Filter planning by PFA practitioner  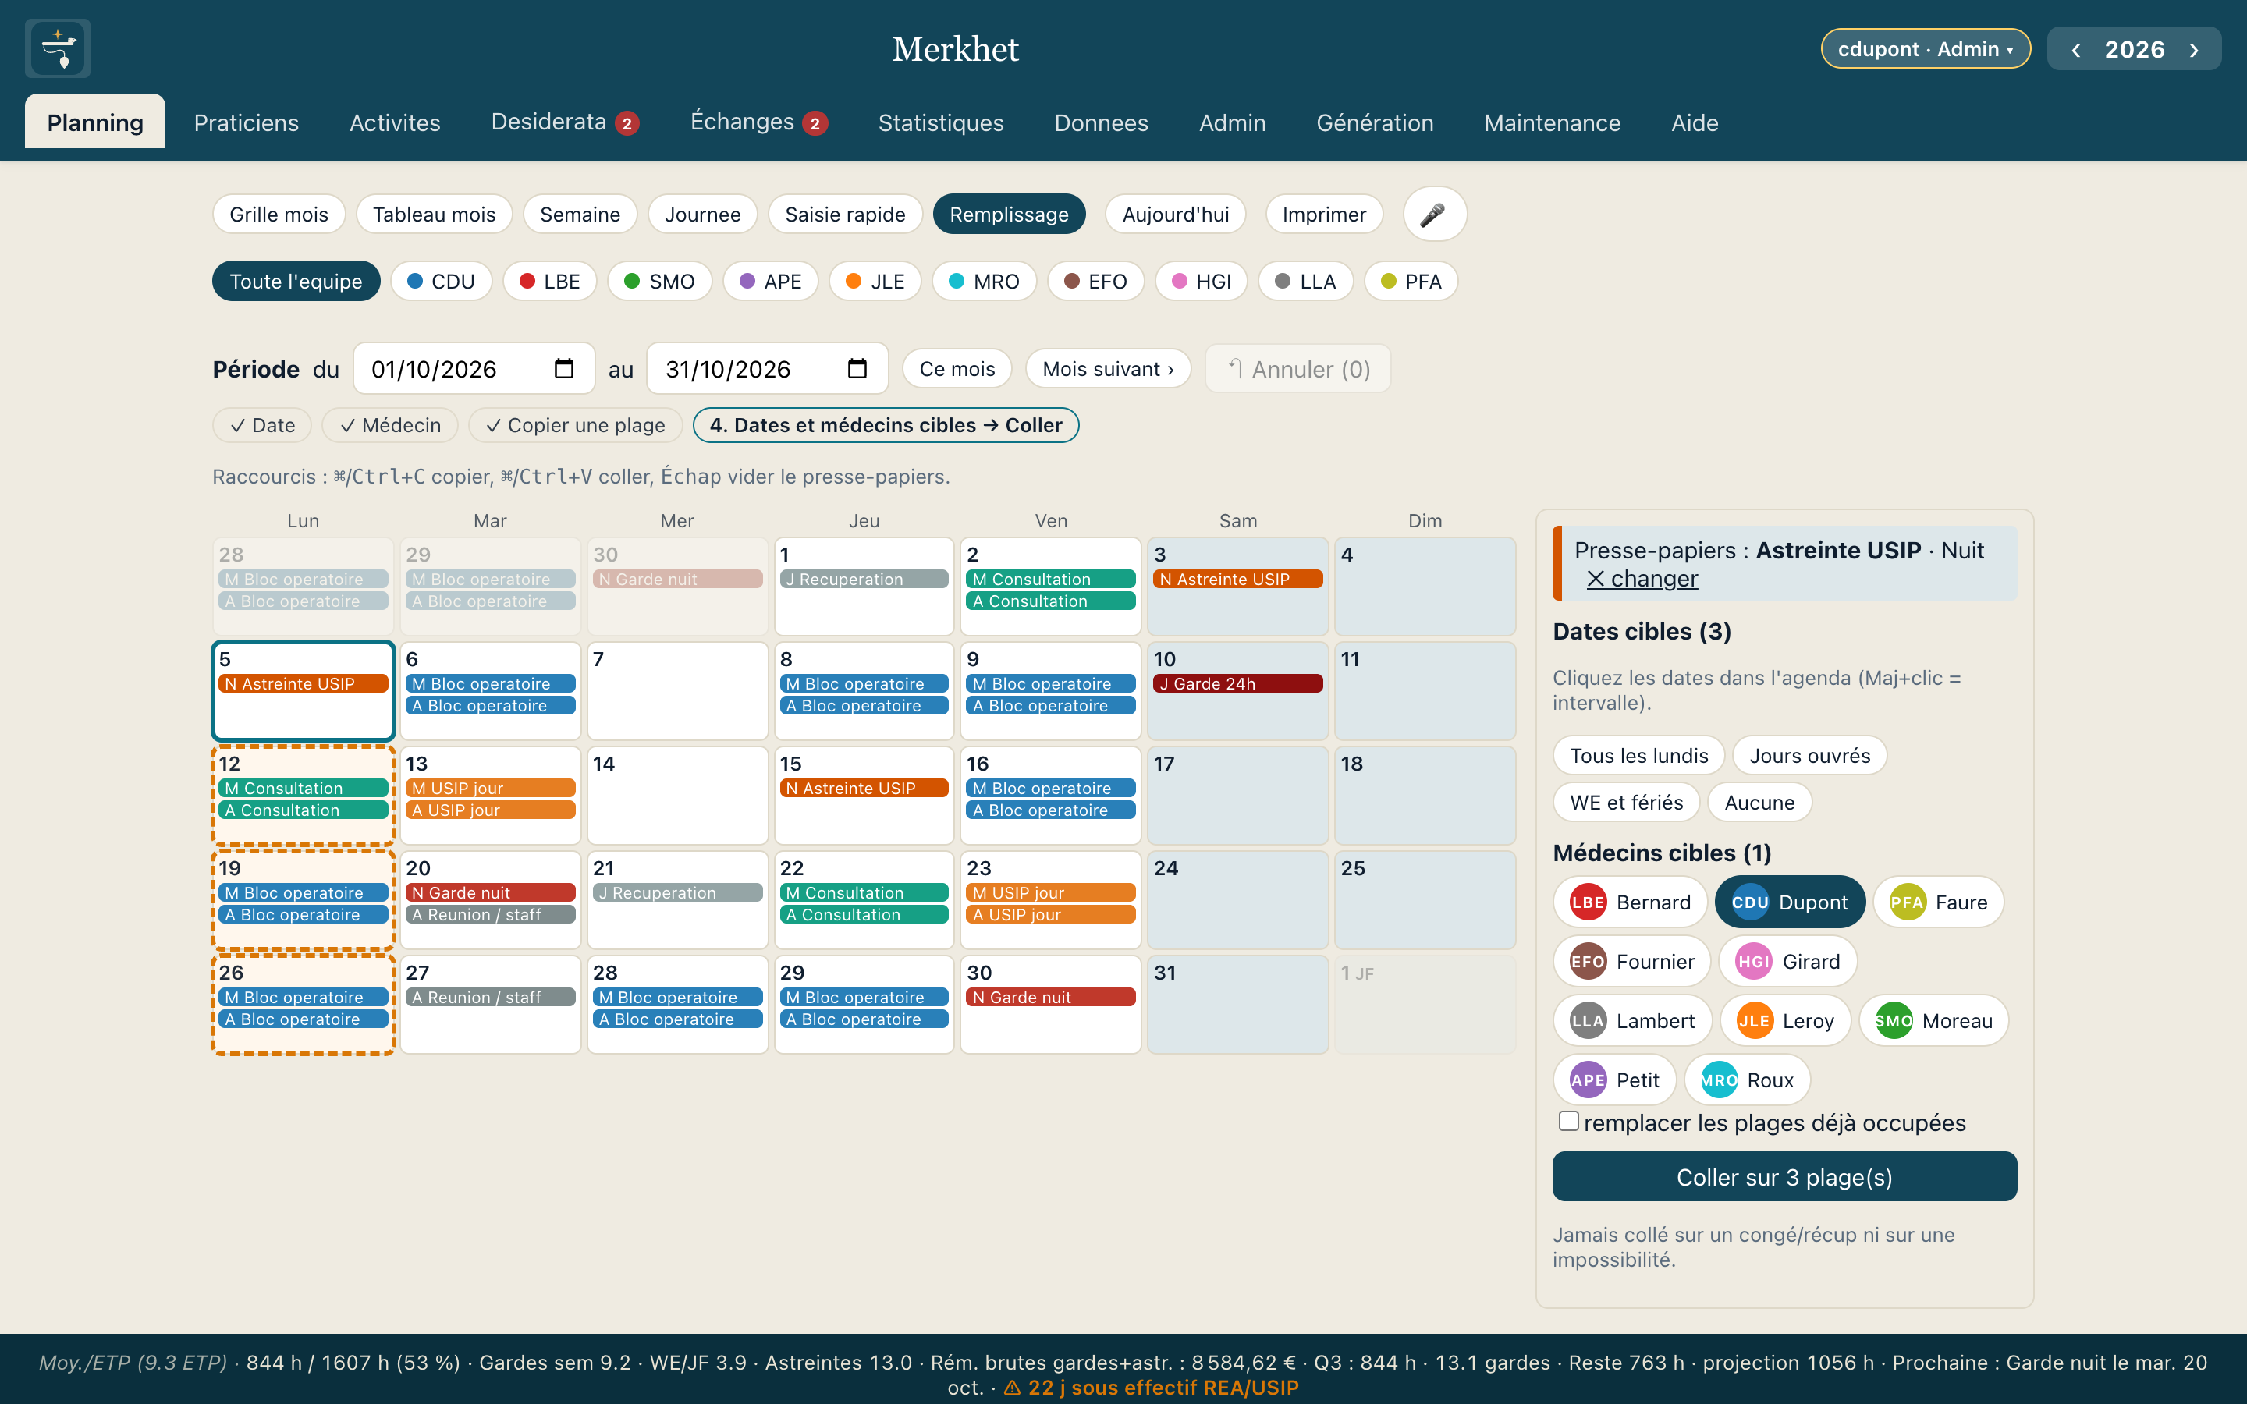(x=1411, y=282)
